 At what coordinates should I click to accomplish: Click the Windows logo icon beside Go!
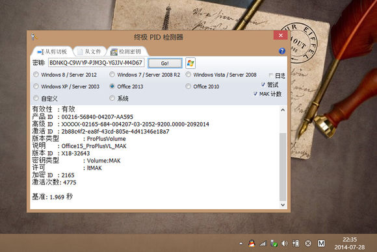tap(190, 63)
